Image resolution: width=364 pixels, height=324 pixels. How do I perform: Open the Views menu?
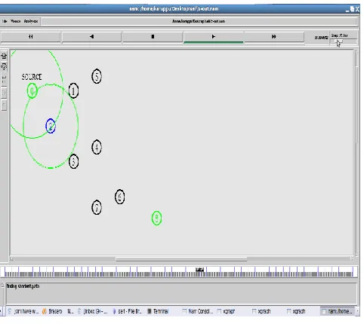pyautogui.click(x=15, y=21)
